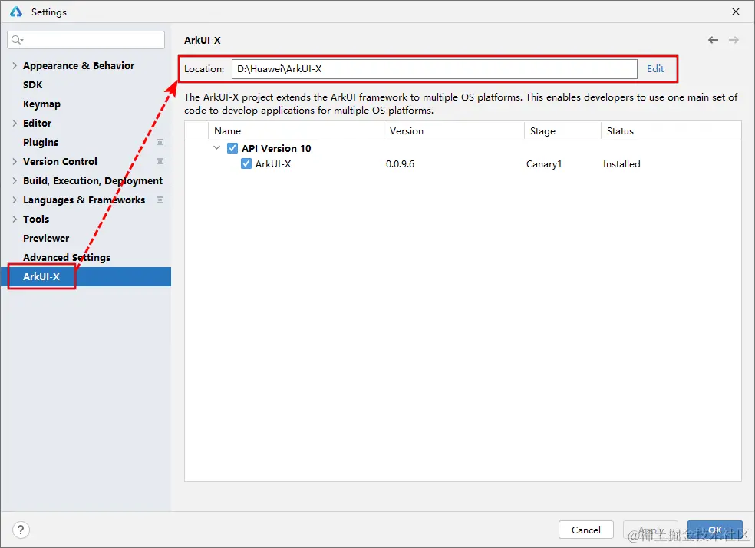
Task: Click the forward arrow navigation icon
Action: (x=734, y=40)
